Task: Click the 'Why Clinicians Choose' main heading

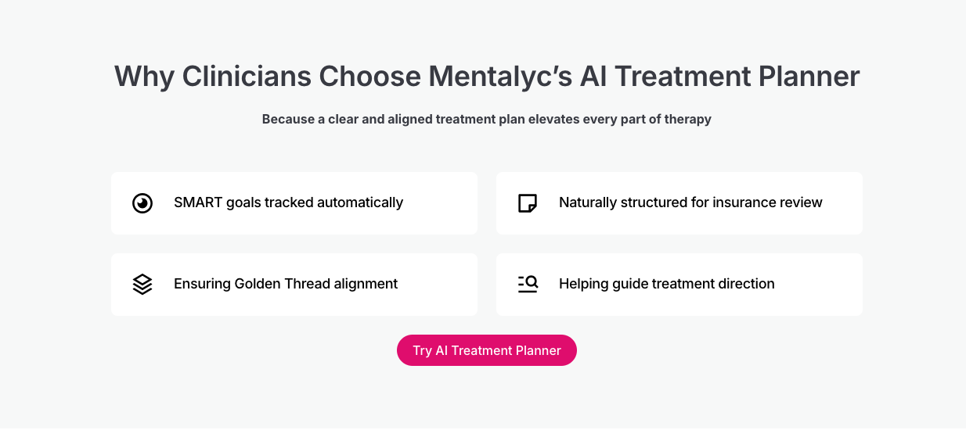Action: [266, 77]
